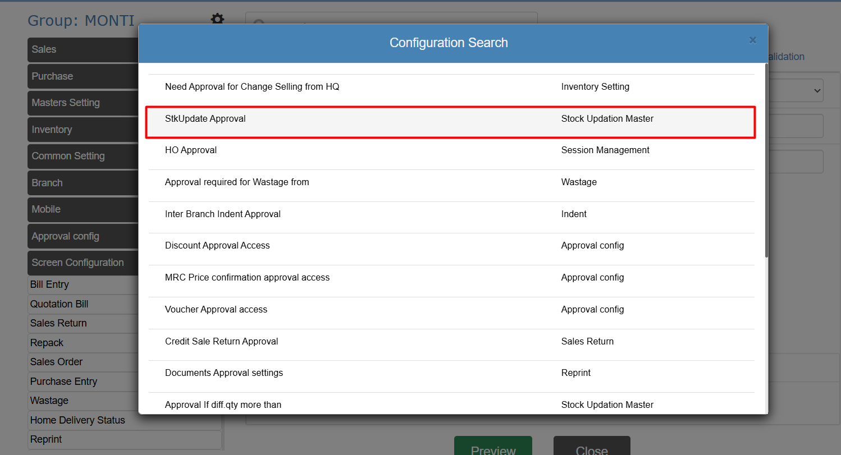Click the green Preview button

click(x=492, y=447)
